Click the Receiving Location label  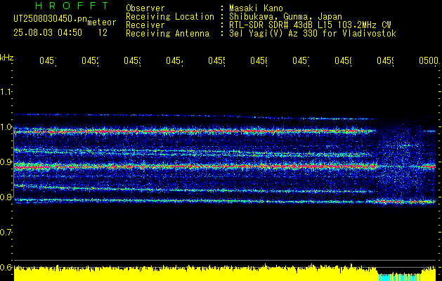(170, 17)
